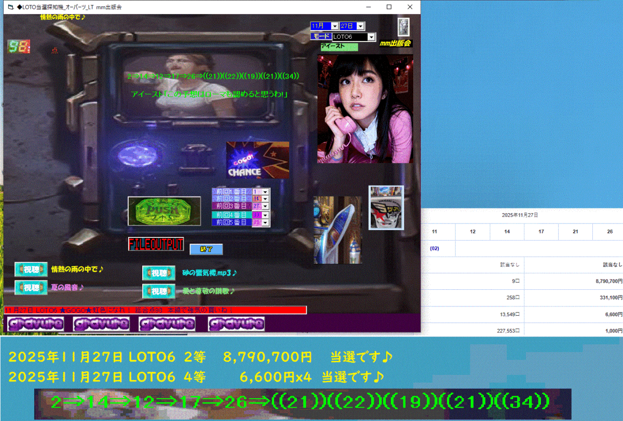Click the yellow 情熱の雨の中で♪ title at top
Screen dimensions: 623x421
click(63, 17)
